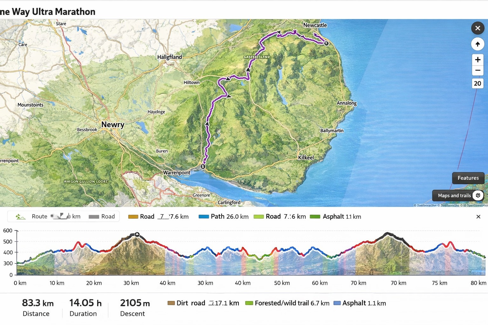Click the 50 km axis label
The image size is (488, 325).
[282, 283]
